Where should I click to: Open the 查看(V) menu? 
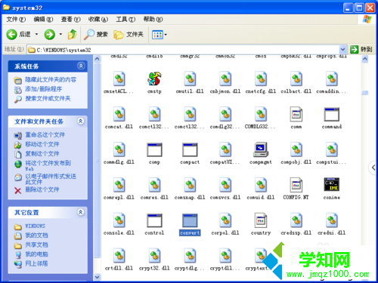[x=71, y=20]
